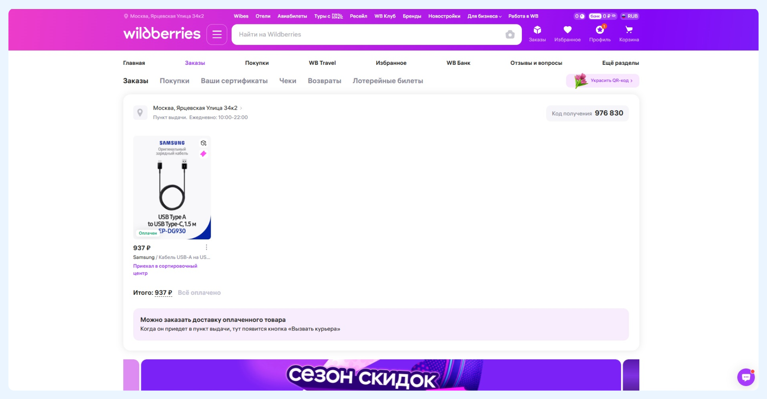767x399 pixels.
Task: Expand the pickup address Москва, Ярцевская chevron
Action: (241, 108)
